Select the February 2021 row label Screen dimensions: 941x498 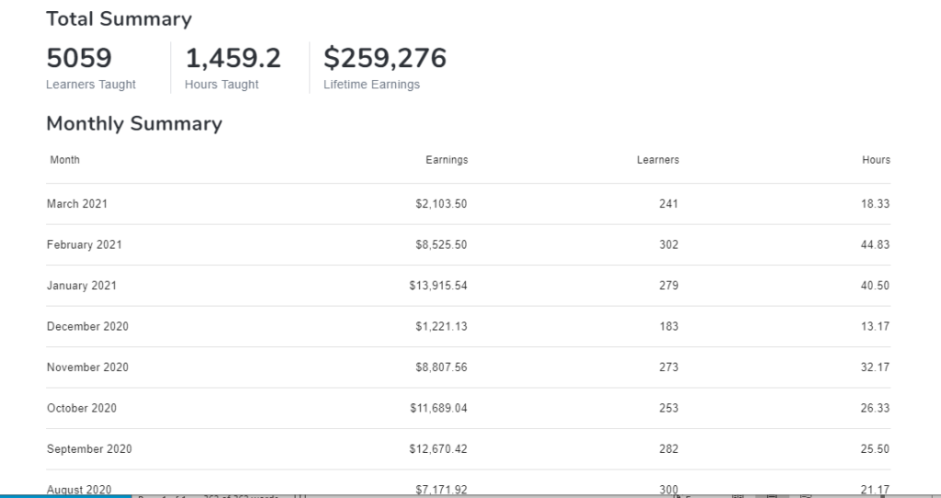coord(84,245)
